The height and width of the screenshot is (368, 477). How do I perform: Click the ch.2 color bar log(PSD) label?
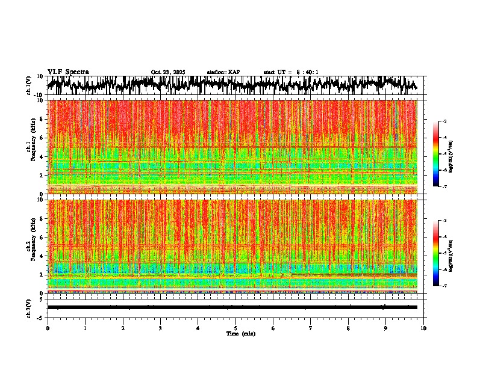click(x=450, y=256)
